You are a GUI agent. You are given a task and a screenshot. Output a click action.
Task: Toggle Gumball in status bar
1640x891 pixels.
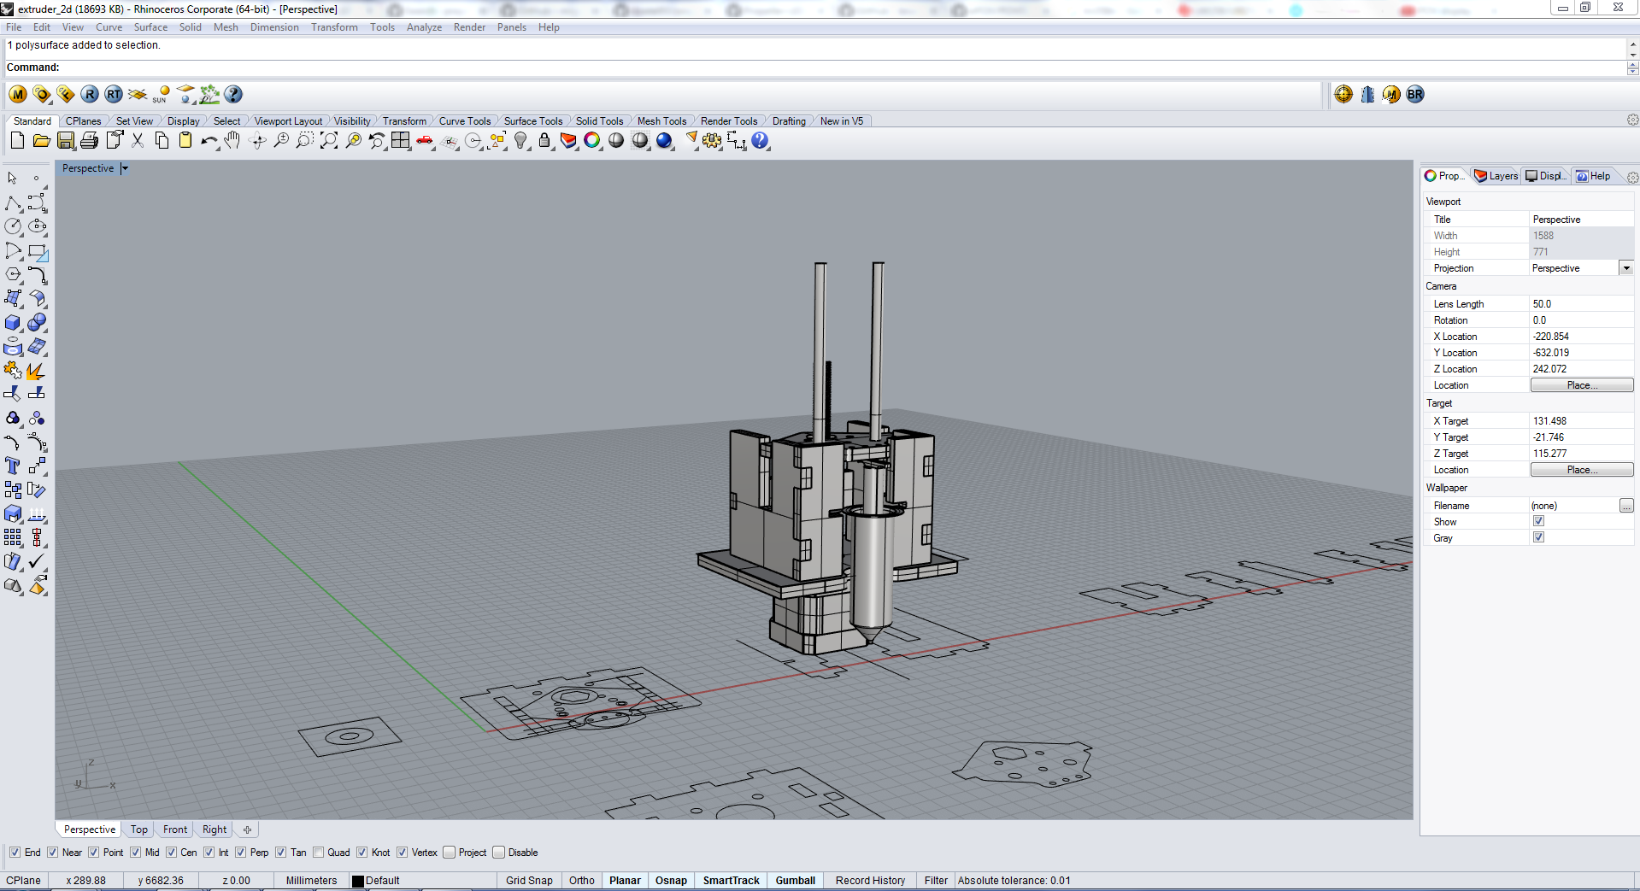[795, 881]
